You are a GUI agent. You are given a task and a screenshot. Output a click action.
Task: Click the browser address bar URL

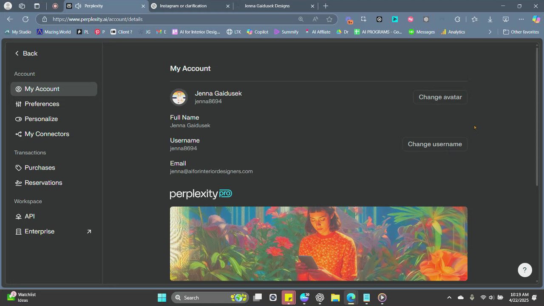(98, 19)
